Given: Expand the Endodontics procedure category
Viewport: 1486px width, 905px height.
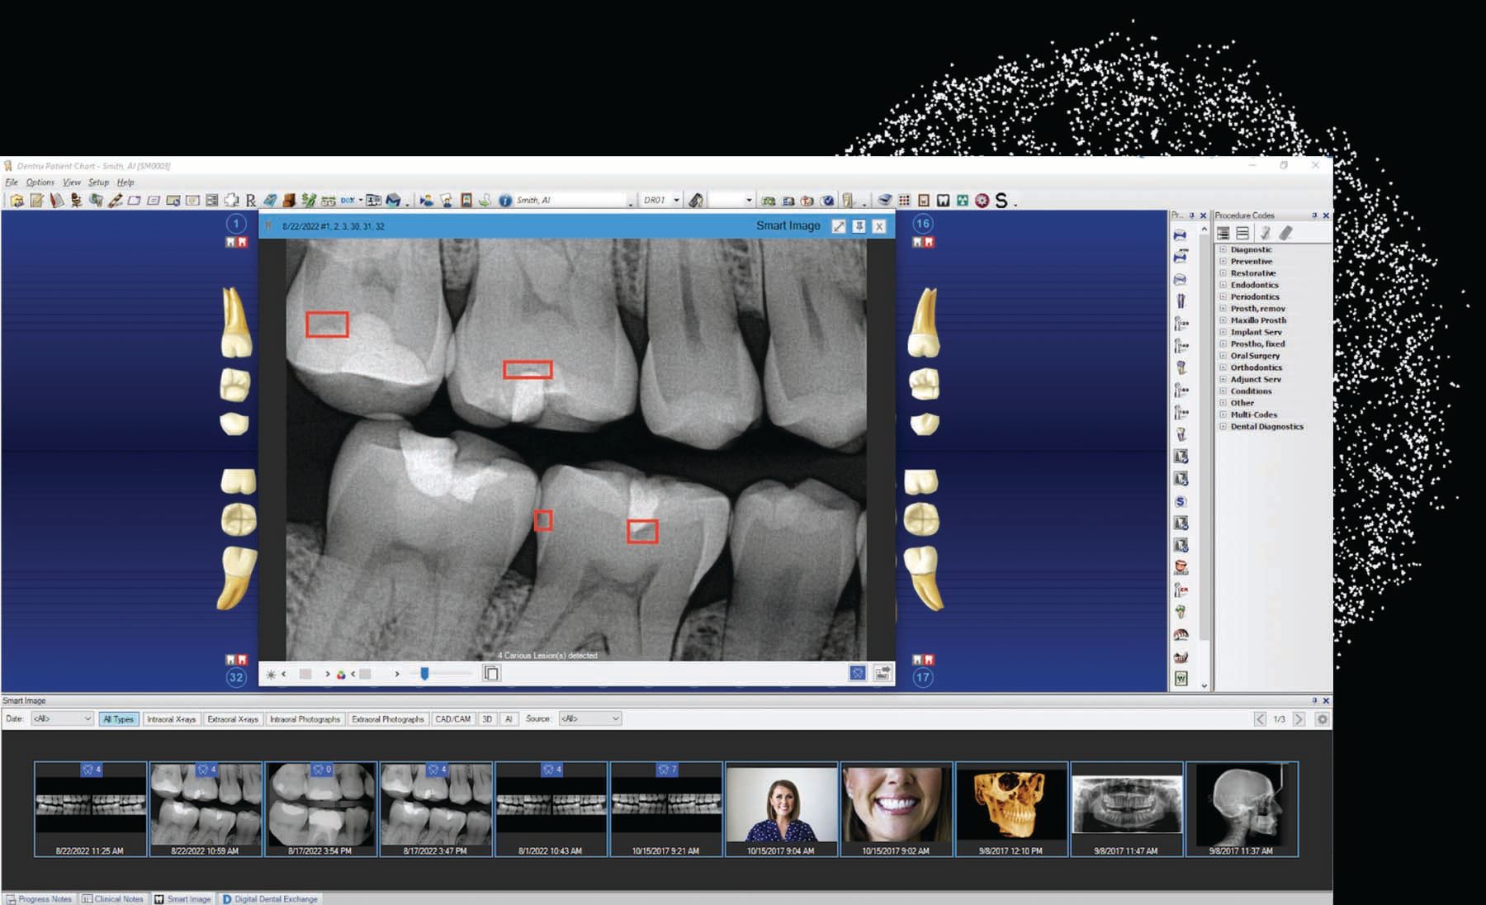Looking at the screenshot, I should 1223,285.
